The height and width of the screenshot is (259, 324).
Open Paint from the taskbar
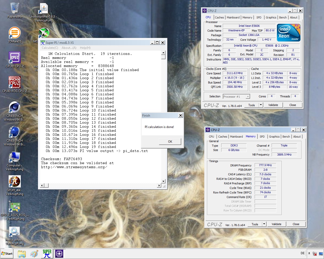click(x=34, y=254)
